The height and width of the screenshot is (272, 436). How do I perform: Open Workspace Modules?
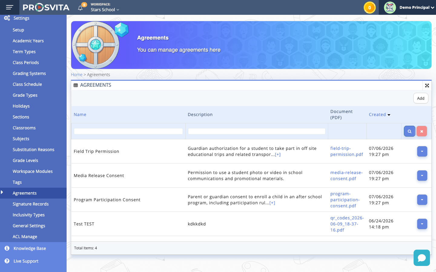tap(33, 171)
